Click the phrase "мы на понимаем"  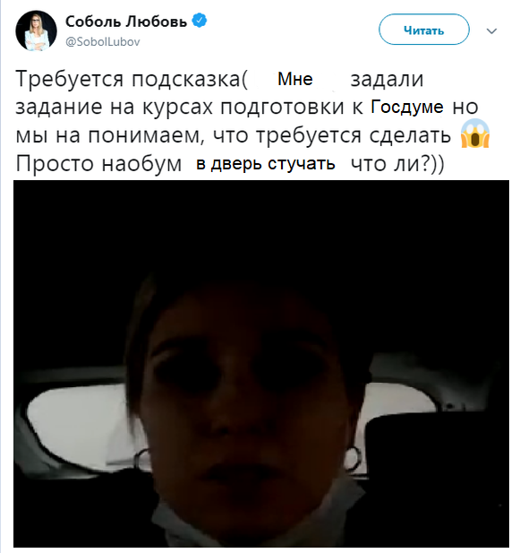(110, 135)
